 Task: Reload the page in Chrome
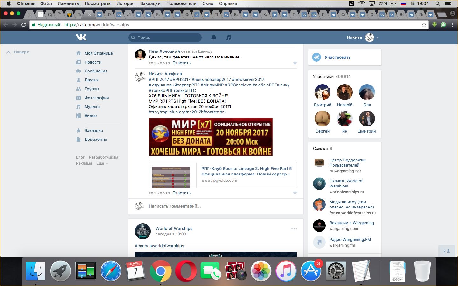pos(24,25)
